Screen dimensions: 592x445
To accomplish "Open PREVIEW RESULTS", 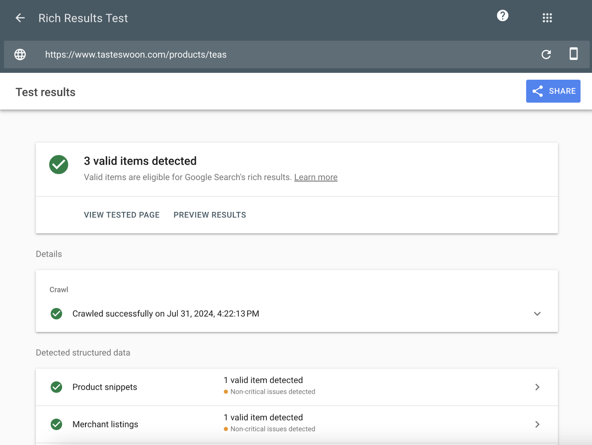I will tap(210, 215).
